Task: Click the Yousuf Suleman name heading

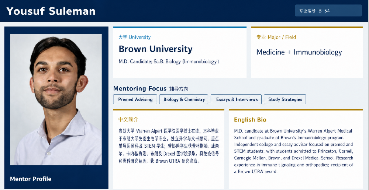Action: 51,11
